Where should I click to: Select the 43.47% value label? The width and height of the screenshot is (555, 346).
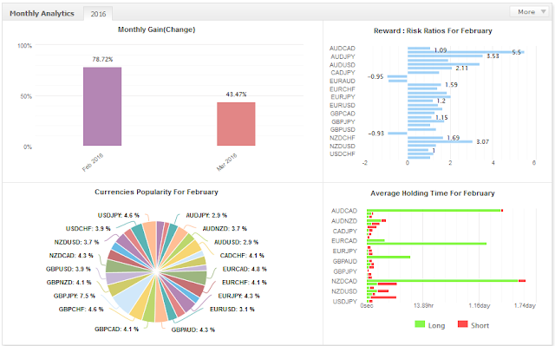pos(236,95)
